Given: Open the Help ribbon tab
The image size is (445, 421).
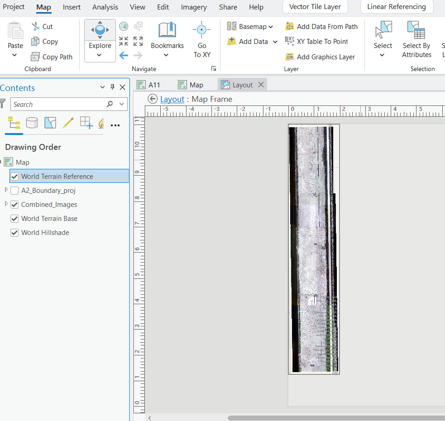Looking at the screenshot, I should coord(256,7).
